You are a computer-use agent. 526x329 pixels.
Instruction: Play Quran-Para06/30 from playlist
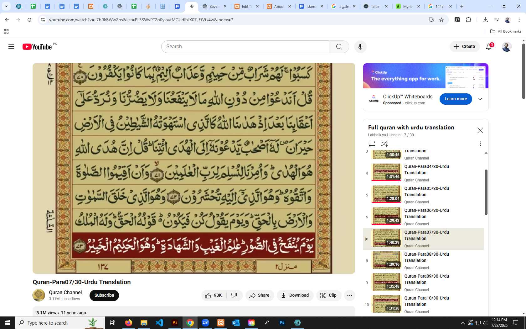(424, 217)
